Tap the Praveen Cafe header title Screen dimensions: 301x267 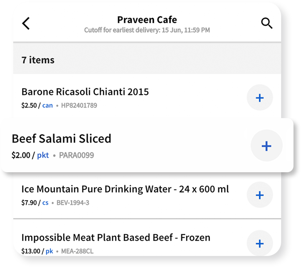[147, 20]
